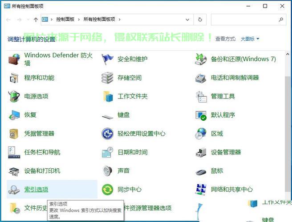Click 设备管理器 link text
The width and height of the screenshot is (292, 222).
click(x=226, y=152)
